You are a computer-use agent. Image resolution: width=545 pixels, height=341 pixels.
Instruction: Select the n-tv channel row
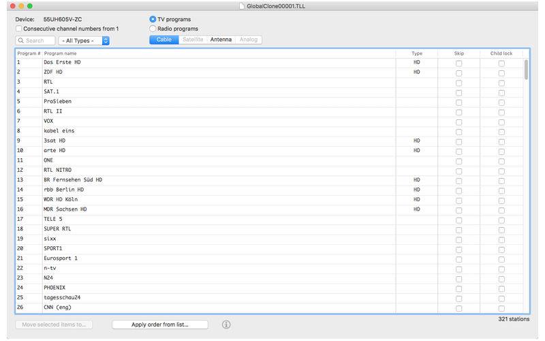pyautogui.click(x=269, y=268)
